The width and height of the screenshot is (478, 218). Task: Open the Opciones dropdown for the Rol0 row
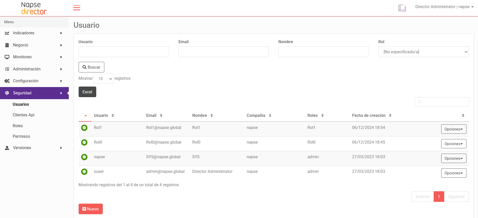[454, 144]
